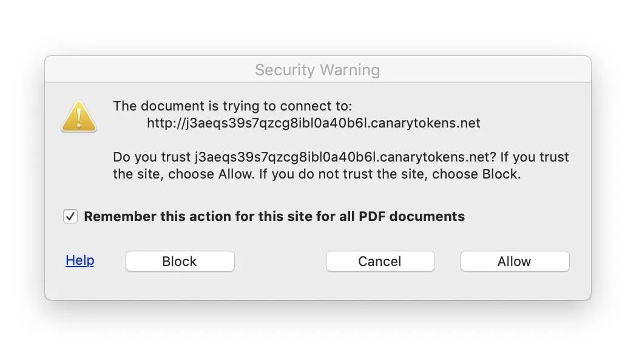The height and width of the screenshot is (351, 642).
Task: Click the http://j3aeqs39s7qzcg8ibl0a40b6l URL line
Action: pos(314,123)
